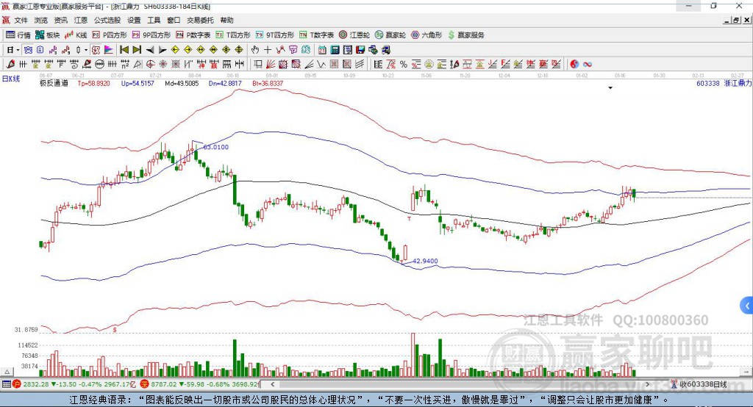The height and width of the screenshot is (407, 753).
Task: Open the T数字表 tool
Action: [x=316, y=35]
